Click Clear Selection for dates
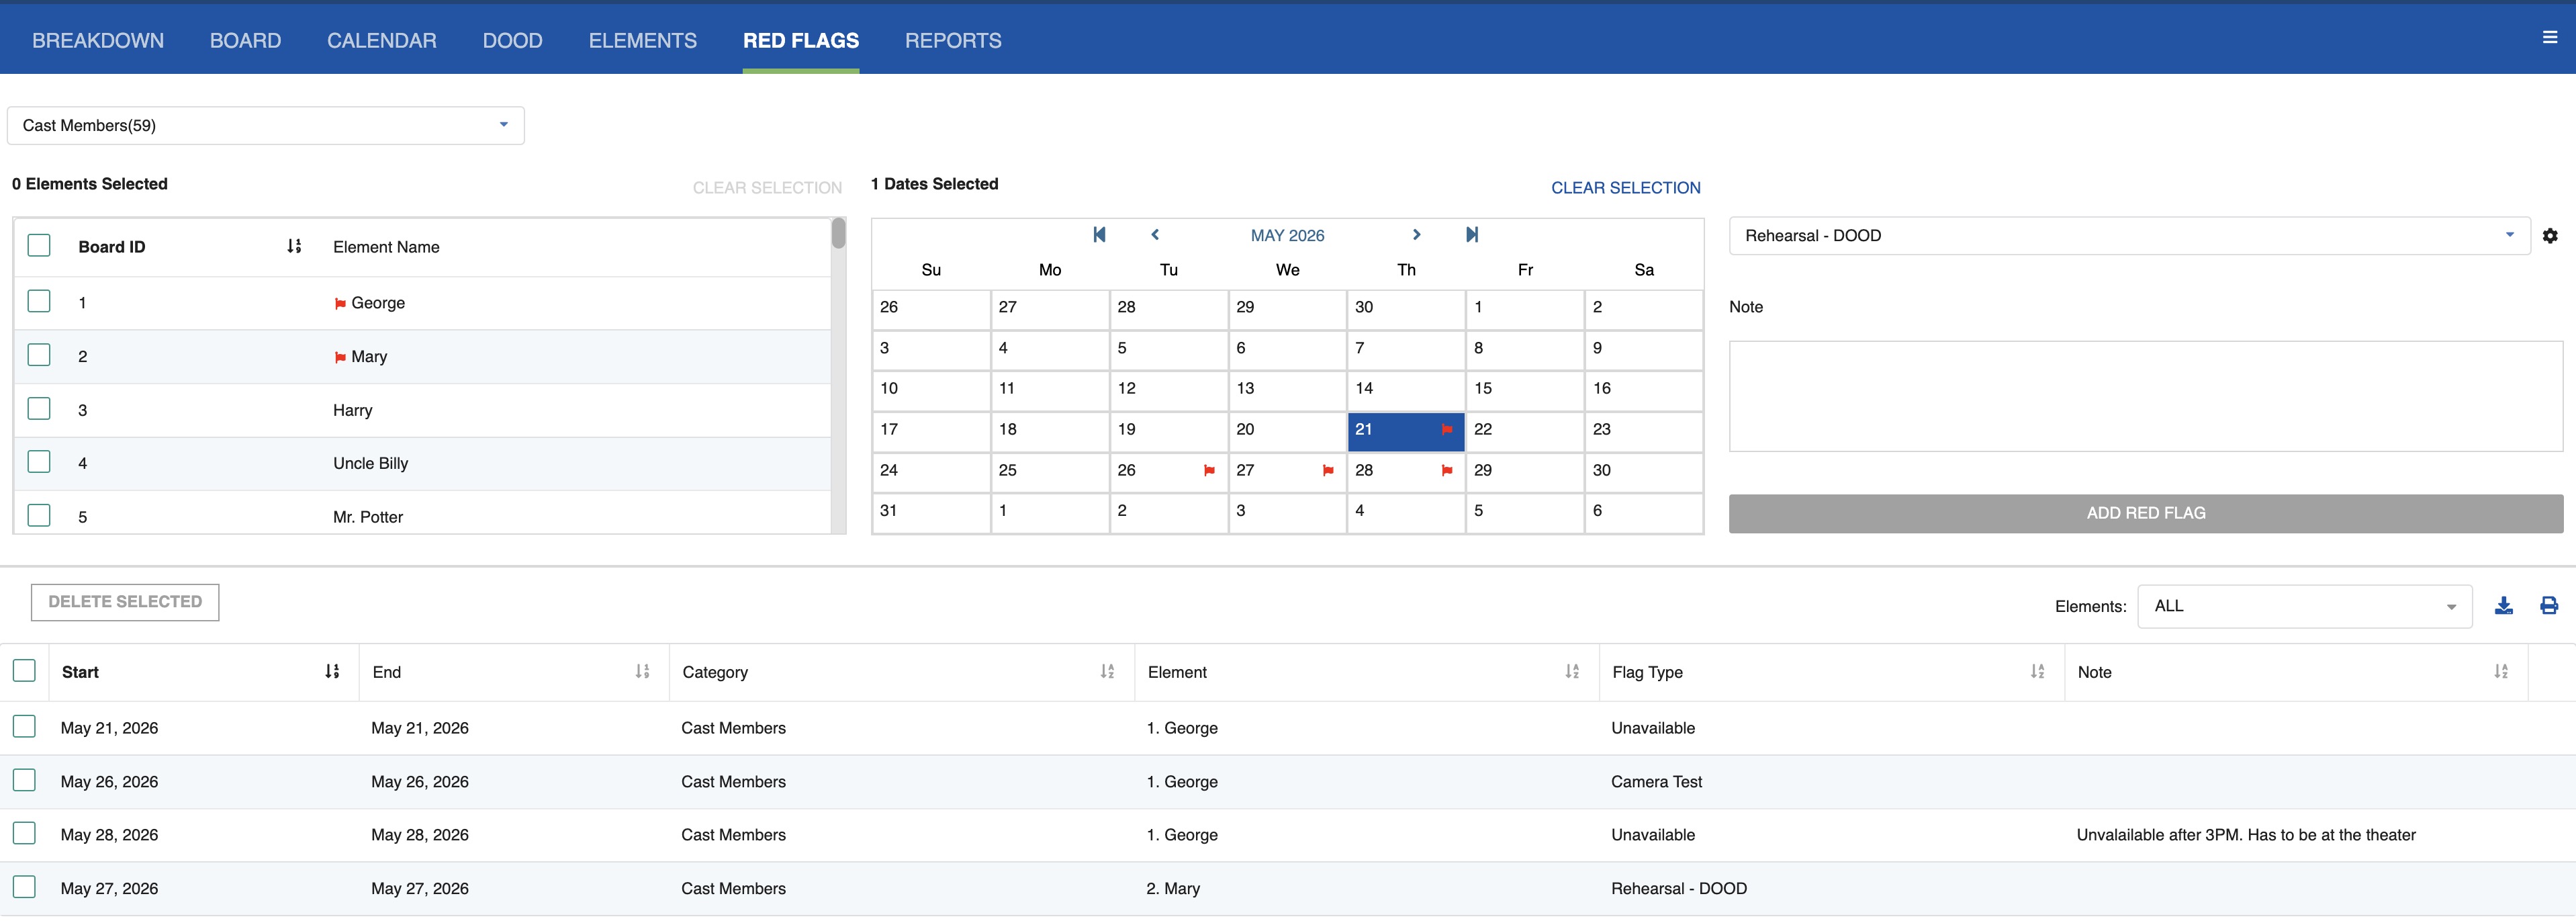 pos(1625,188)
